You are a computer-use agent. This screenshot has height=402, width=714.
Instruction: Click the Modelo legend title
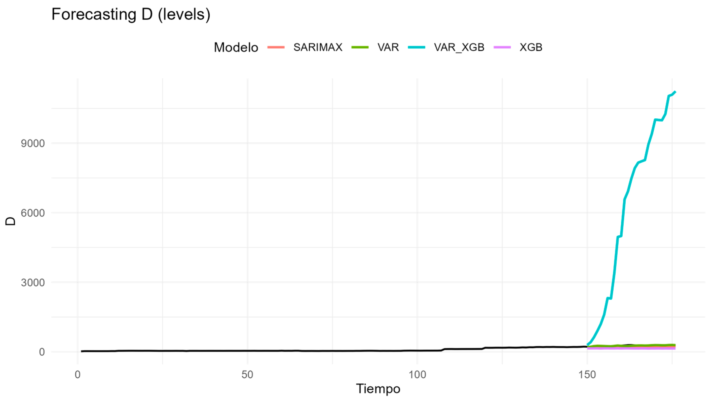click(x=236, y=47)
